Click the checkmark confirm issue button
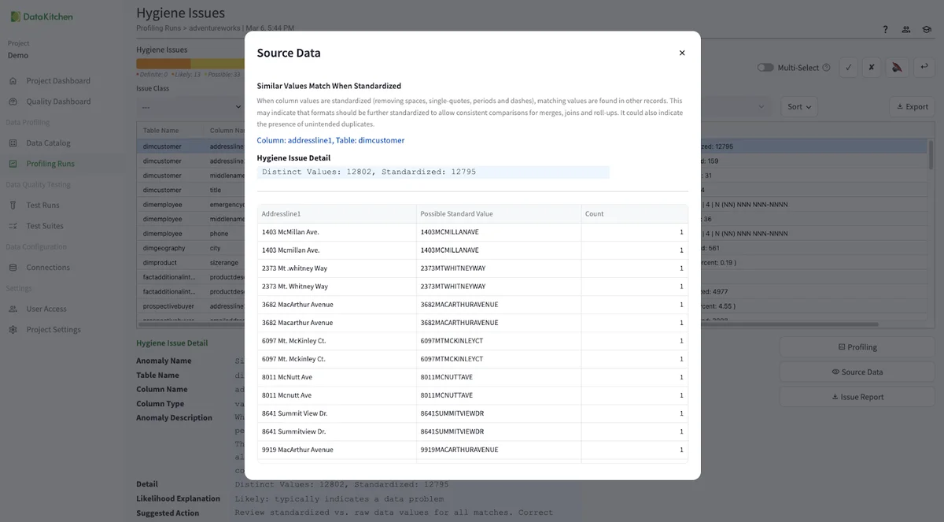The height and width of the screenshot is (522, 944). pos(848,68)
